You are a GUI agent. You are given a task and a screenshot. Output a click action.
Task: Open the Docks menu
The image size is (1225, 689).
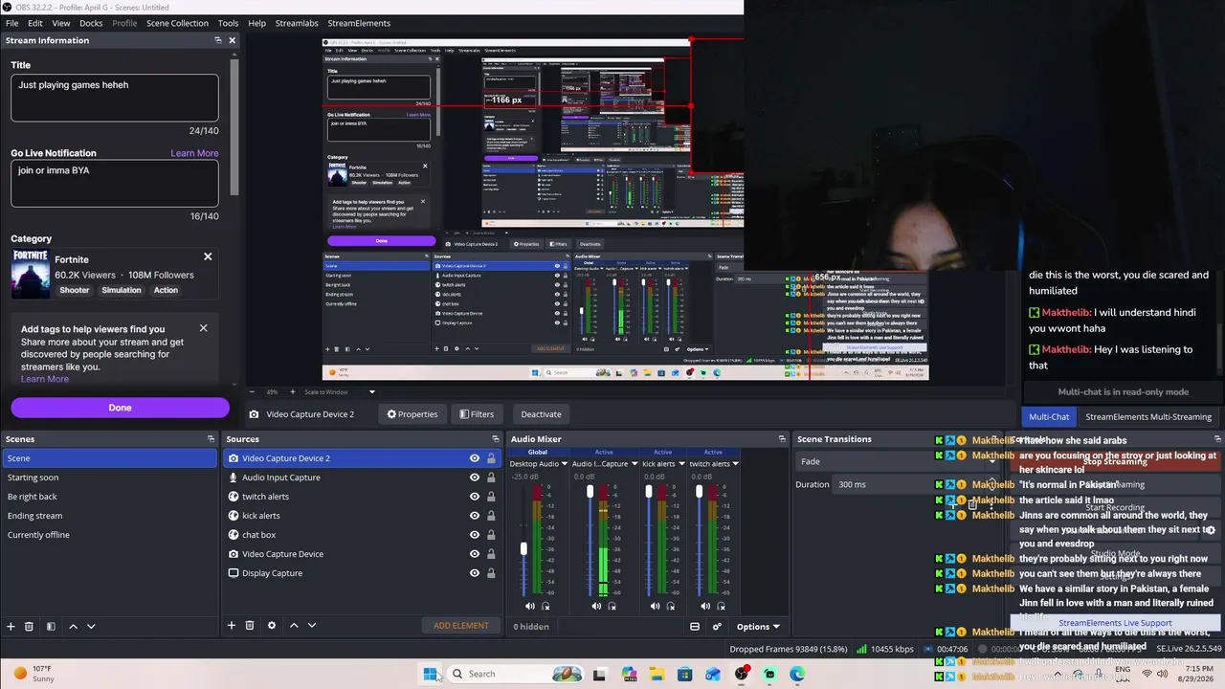tap(91, 23)
